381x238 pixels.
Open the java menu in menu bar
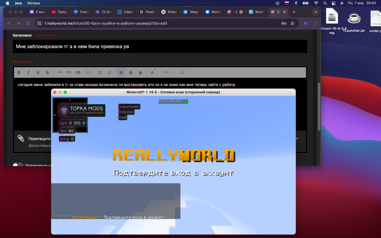click(18, 3)
